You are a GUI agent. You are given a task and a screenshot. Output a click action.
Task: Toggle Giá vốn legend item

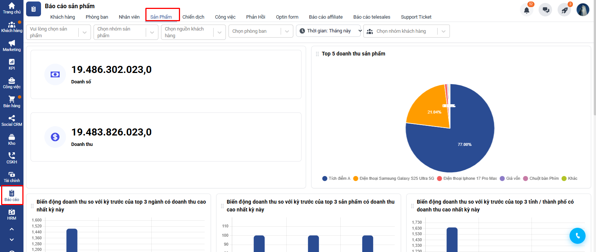coord(510,179)
